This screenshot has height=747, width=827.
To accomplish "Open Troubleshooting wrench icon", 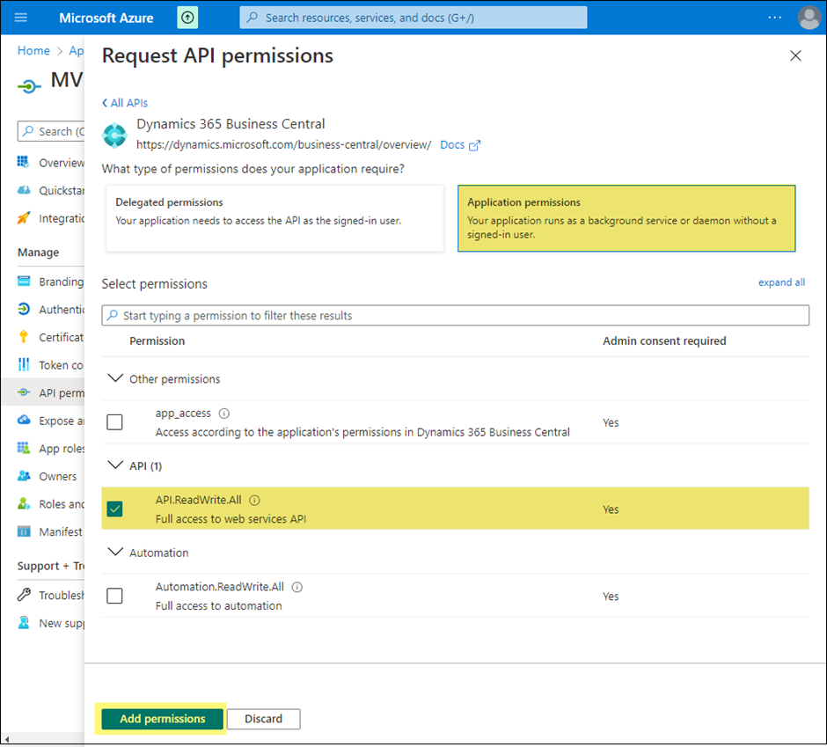I will pos(24,595).
